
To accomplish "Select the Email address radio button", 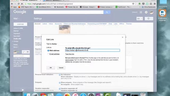I will pos(48,54).
